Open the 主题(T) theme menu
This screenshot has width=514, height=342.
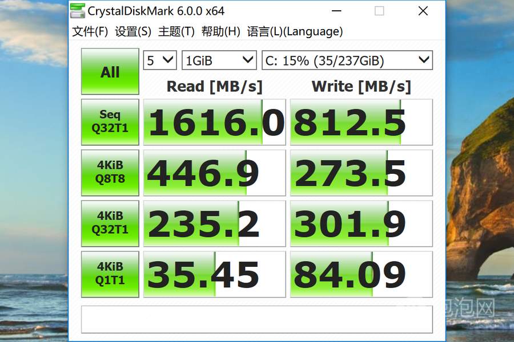coord(176,32)
